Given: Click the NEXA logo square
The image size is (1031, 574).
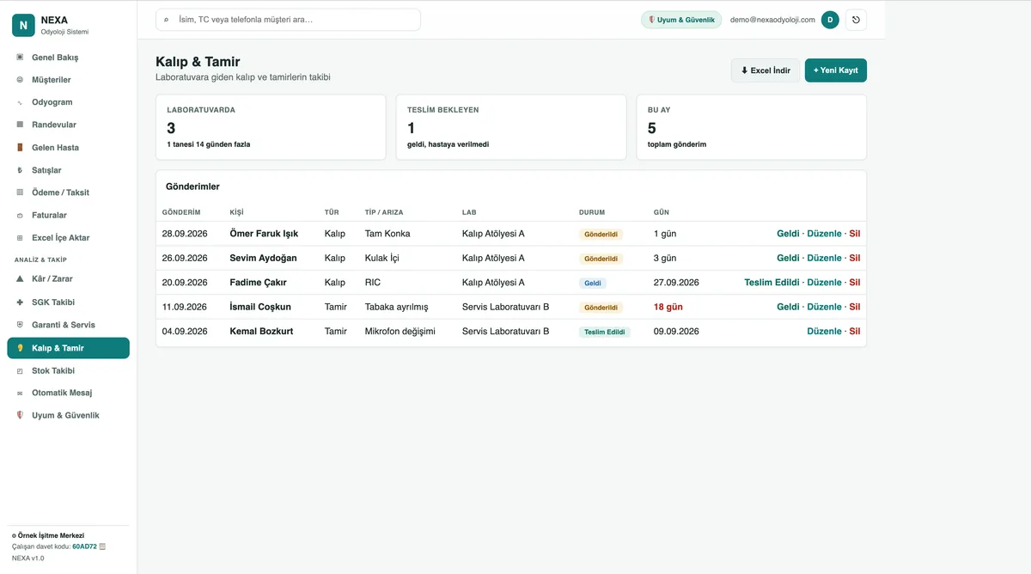Looking at the screenshot, I should coord(23,26).
